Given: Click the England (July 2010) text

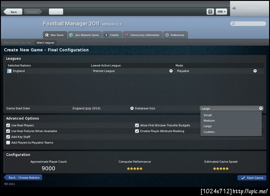Looking at the screenshot, I should [86, 108].
